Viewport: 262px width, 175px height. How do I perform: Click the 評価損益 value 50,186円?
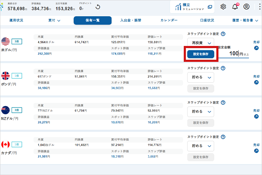click(44, 88)
